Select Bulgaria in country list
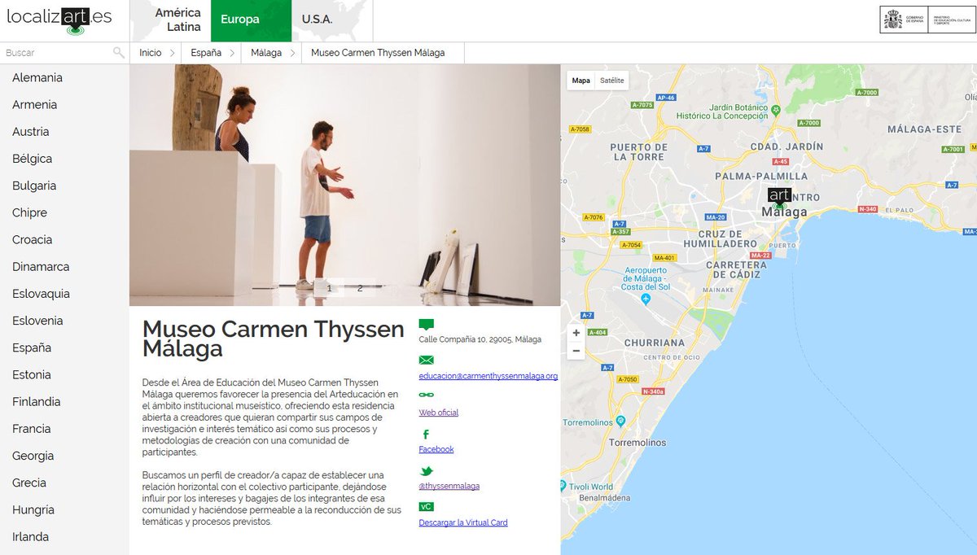This screenshot has height=555, width=977. tap(34, 186)
